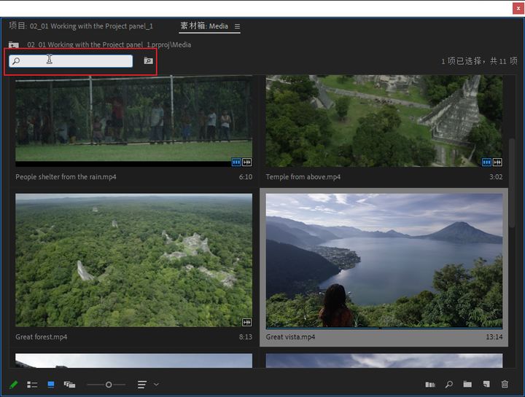Select Great forest clip thumbnail
Image resolution: width=525 pixels, height=397 pixels.
coord(134,260)
